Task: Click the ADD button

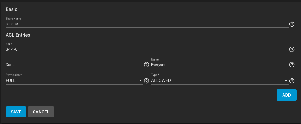Action: click(286, 95)
